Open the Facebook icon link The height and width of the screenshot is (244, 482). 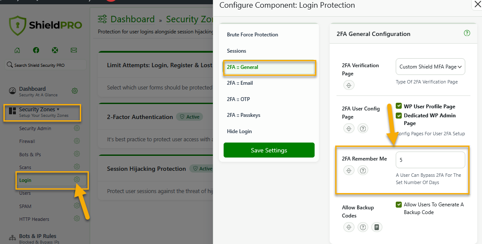36,50
